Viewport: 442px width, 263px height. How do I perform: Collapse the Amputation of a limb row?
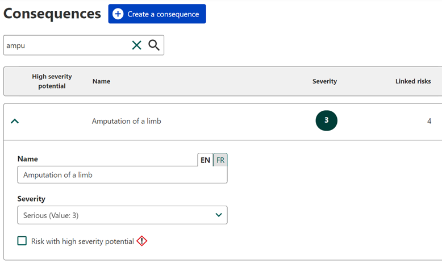(15, 121)
